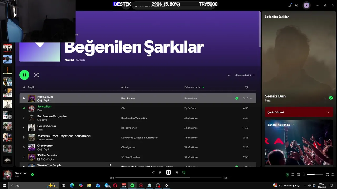Adjust the Spotify volume slider
337x189 pixels.
coord(315,175)
